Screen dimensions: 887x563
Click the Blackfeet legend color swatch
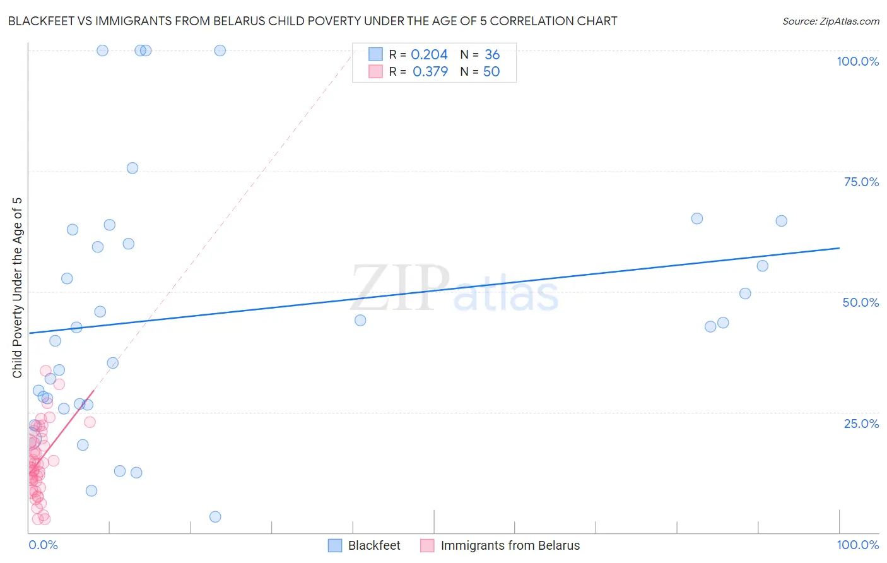tap(335, 545)
